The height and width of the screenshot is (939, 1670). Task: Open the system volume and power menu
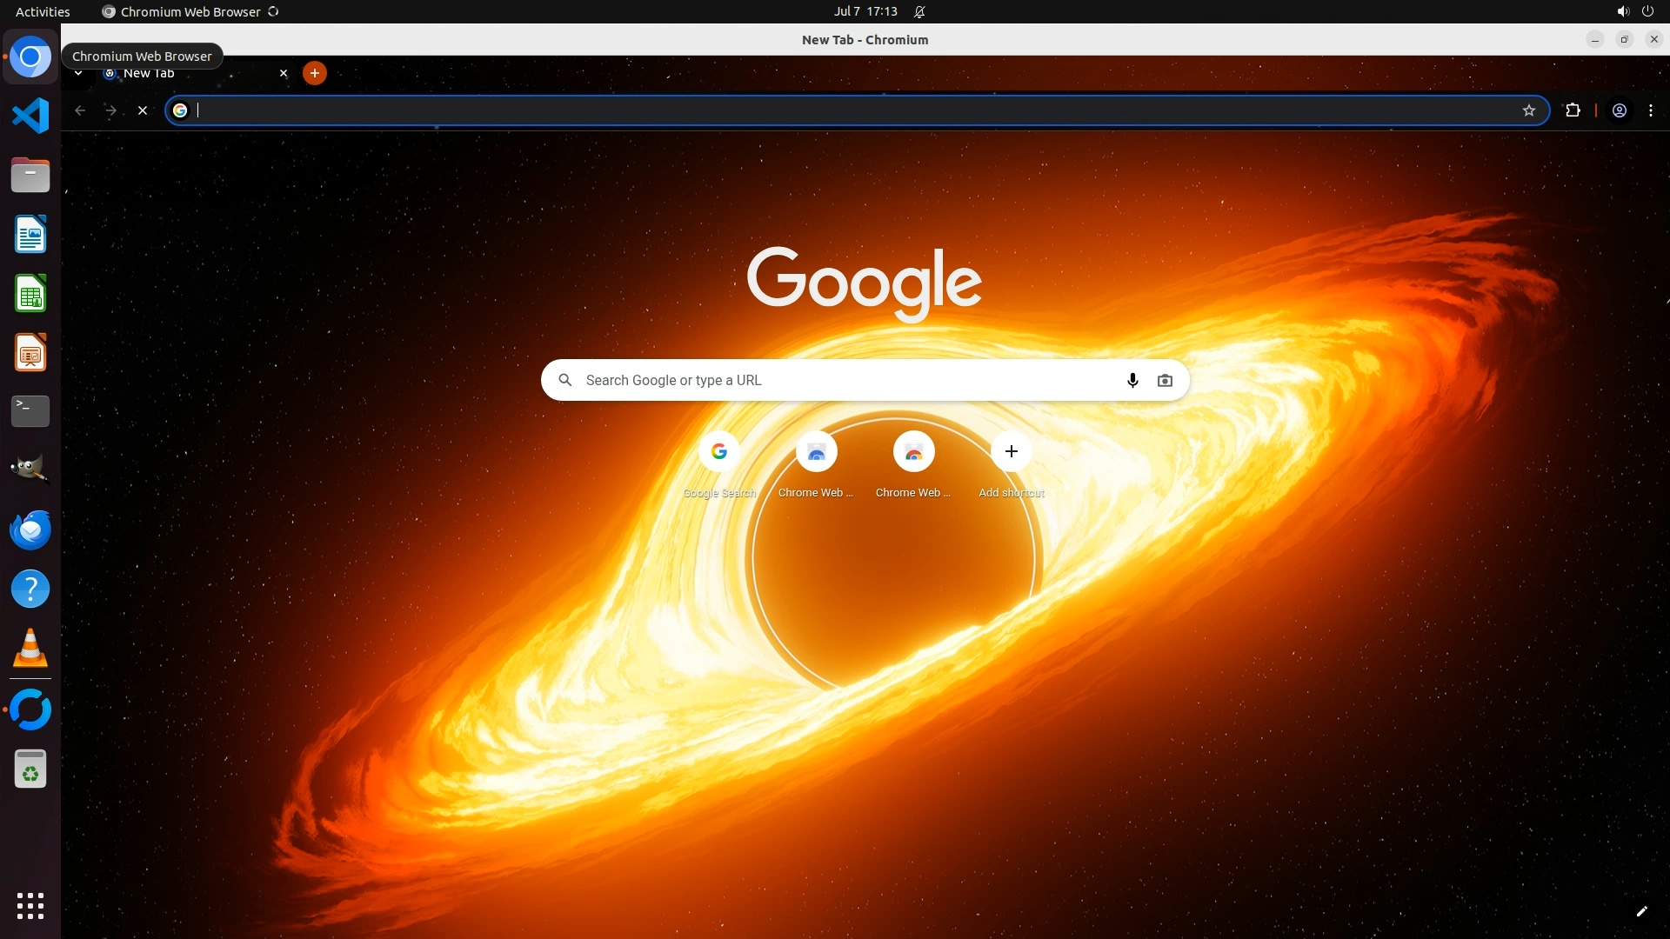click(1634, 11)
